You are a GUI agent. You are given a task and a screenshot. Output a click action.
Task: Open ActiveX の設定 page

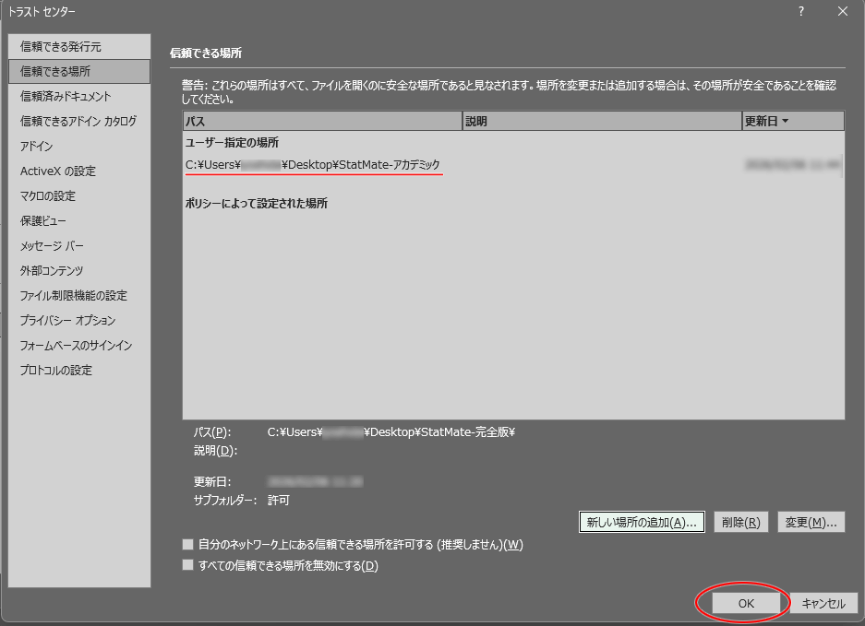coord(58,171)
